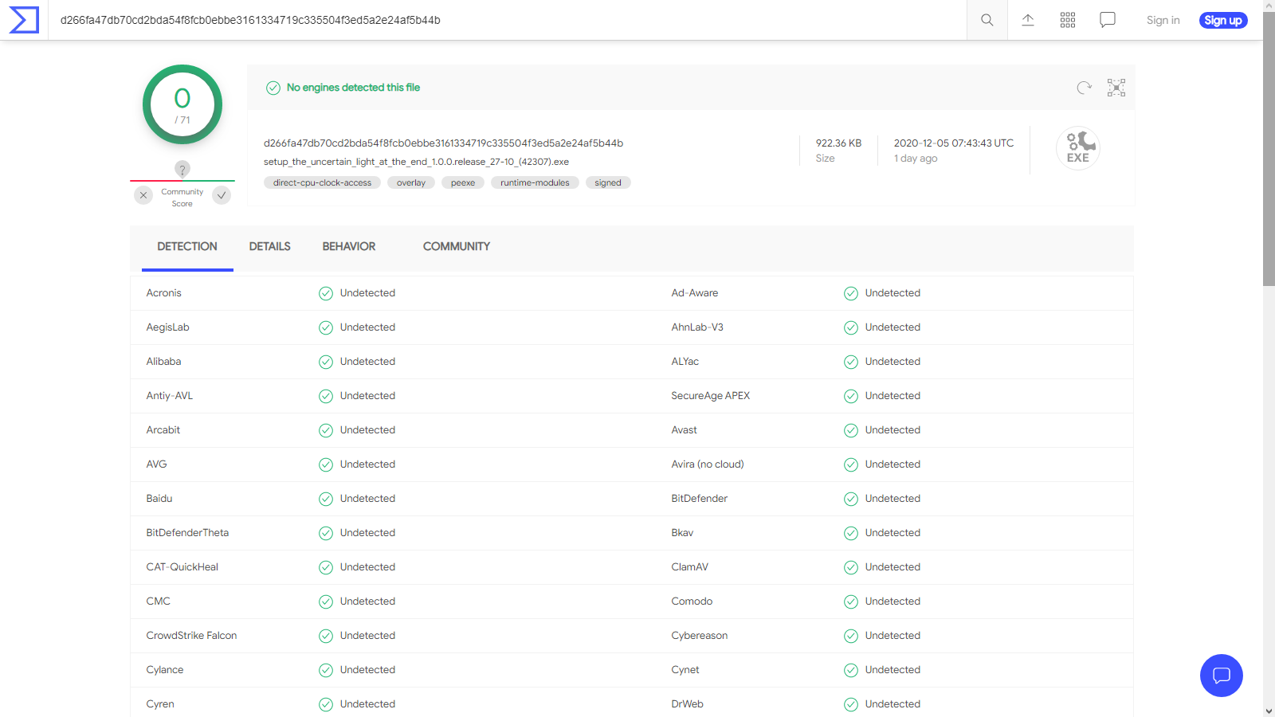Click the VirusTotal logo icon

24,20
